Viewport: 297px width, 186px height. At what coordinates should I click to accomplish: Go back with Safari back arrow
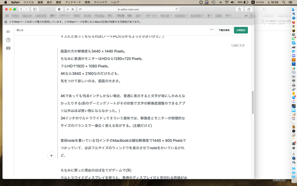(21, 9)
